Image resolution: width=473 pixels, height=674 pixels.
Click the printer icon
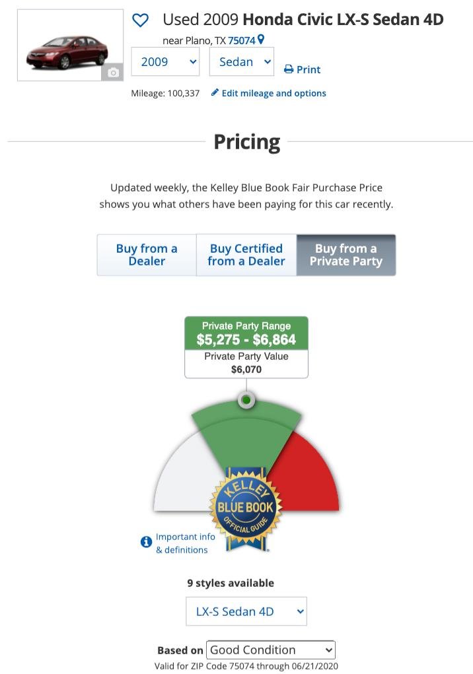(x=289, y=69)
